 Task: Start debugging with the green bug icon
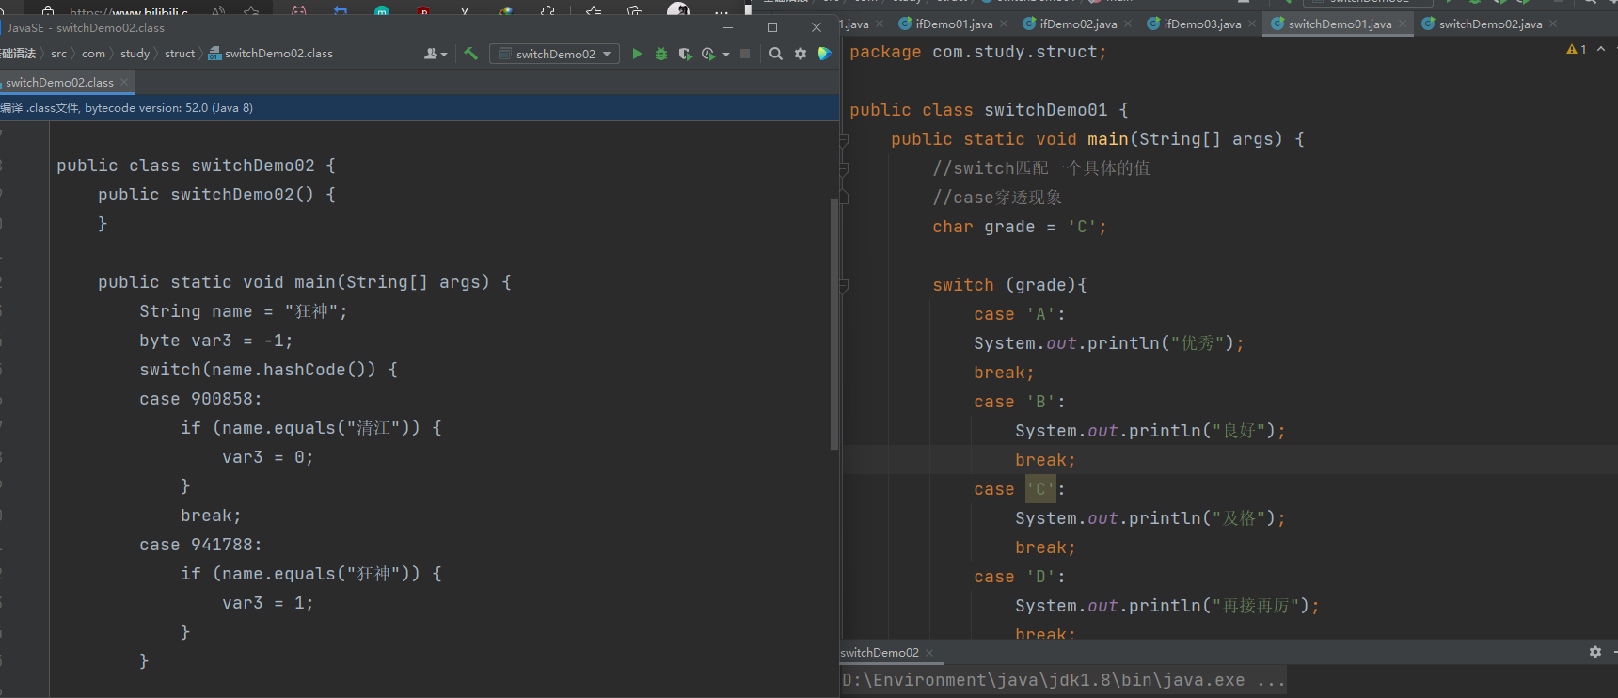[x=661, y=54]
